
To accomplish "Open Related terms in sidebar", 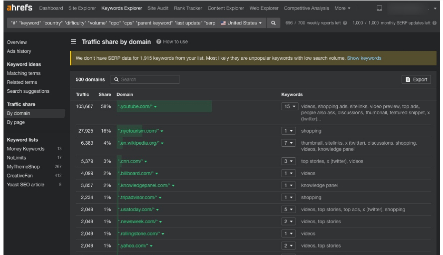I will click(22, 82).
